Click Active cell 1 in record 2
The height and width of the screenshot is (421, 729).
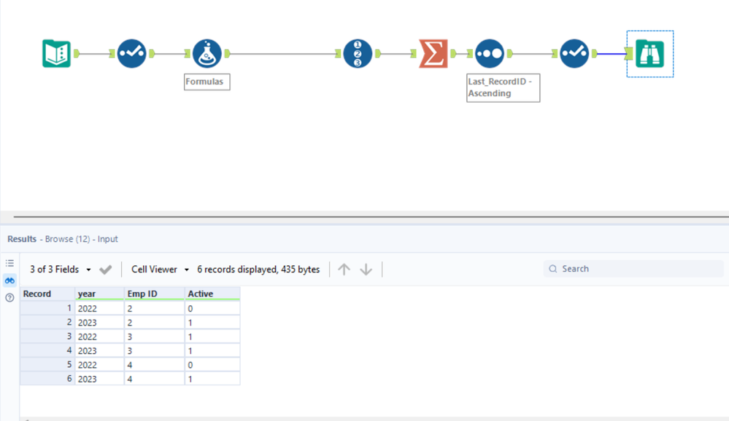tap(212, 322)
